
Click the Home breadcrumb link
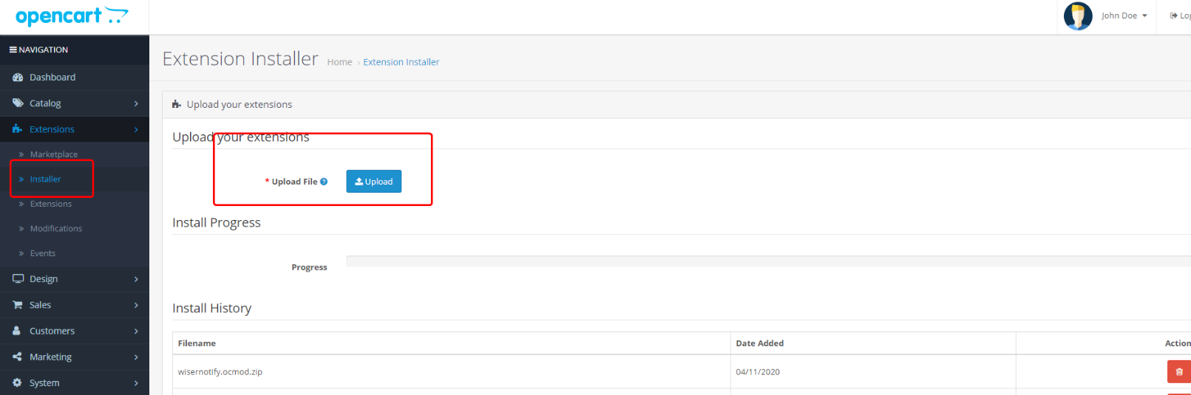(x=339, y=62)
